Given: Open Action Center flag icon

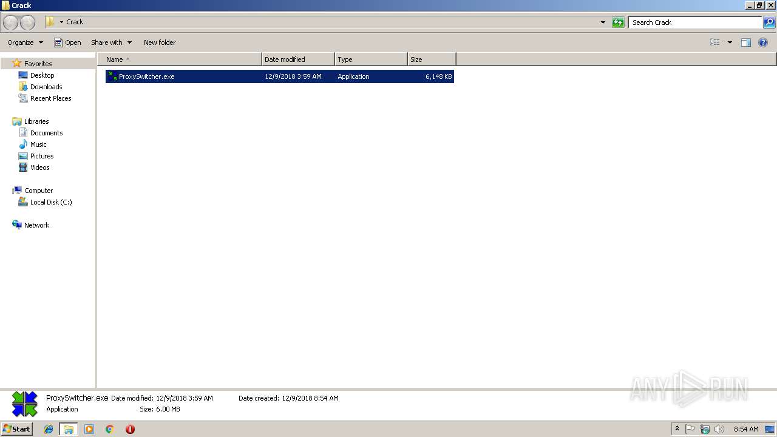Looking at the screenshot, I should point(690,429).
